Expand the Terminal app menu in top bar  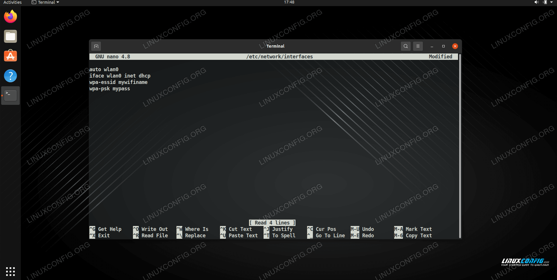pos(46,2)
